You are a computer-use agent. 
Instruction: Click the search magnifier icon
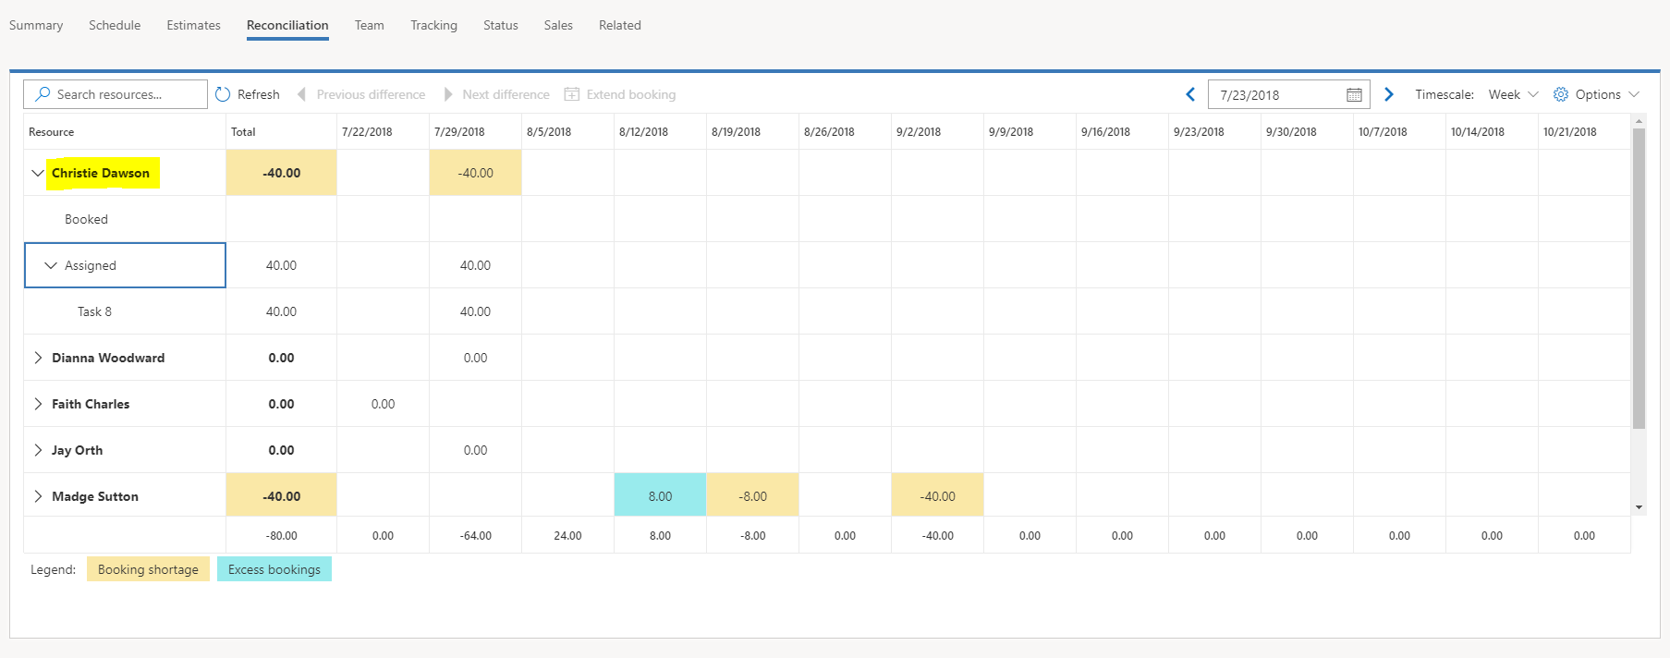(x=43, y=94)
